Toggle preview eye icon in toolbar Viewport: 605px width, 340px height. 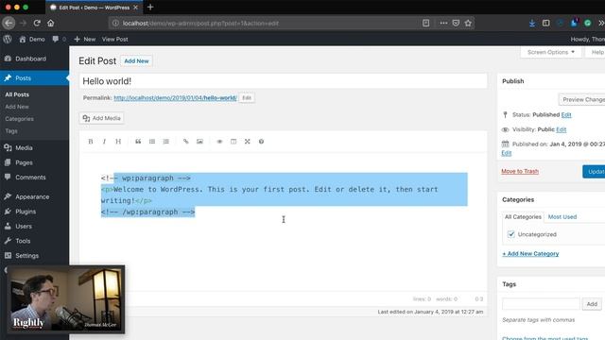tap(219, 142)
